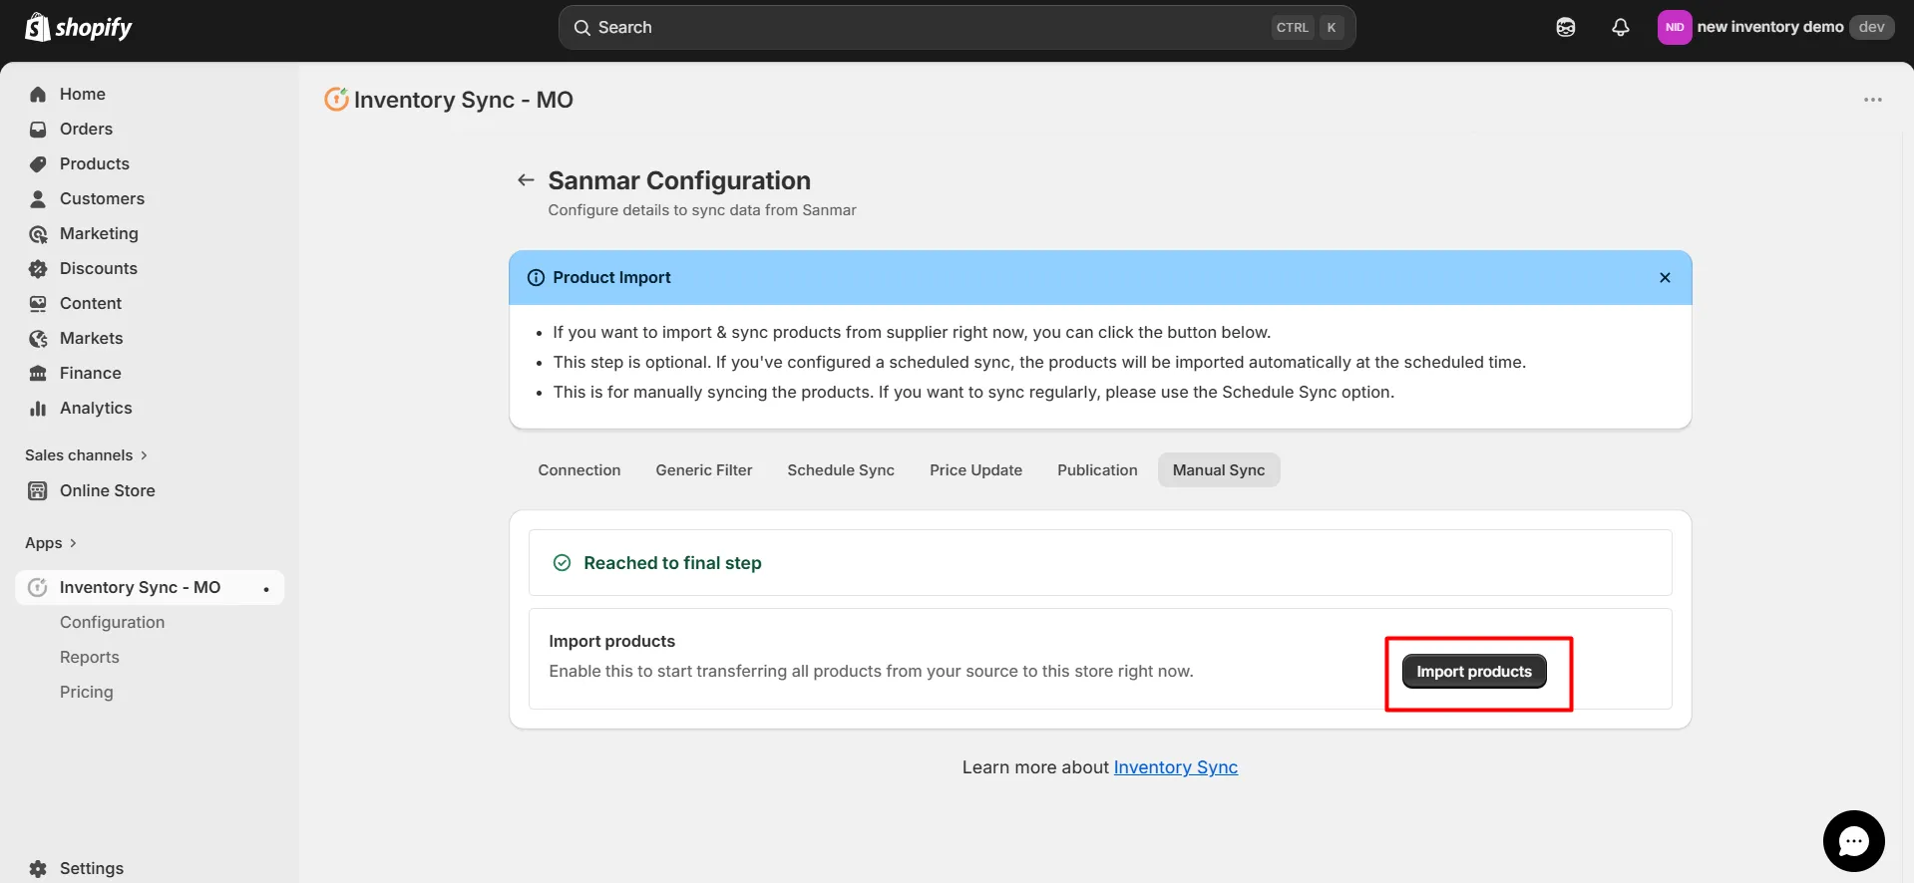Click the Search field
Viewport: 1914px width, 883px height.
[957, 28]
